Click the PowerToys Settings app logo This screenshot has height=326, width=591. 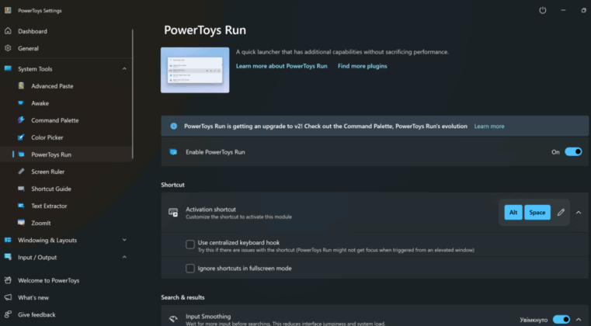tap(8, 10)
